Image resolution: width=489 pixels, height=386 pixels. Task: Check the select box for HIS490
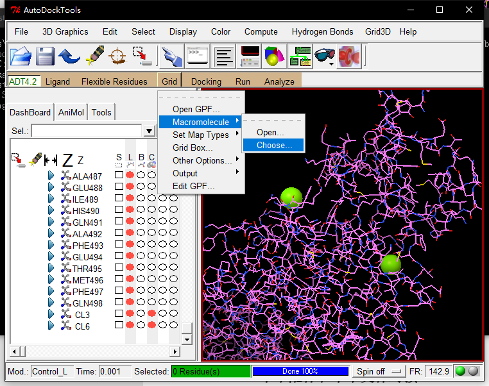coord(119,210)
